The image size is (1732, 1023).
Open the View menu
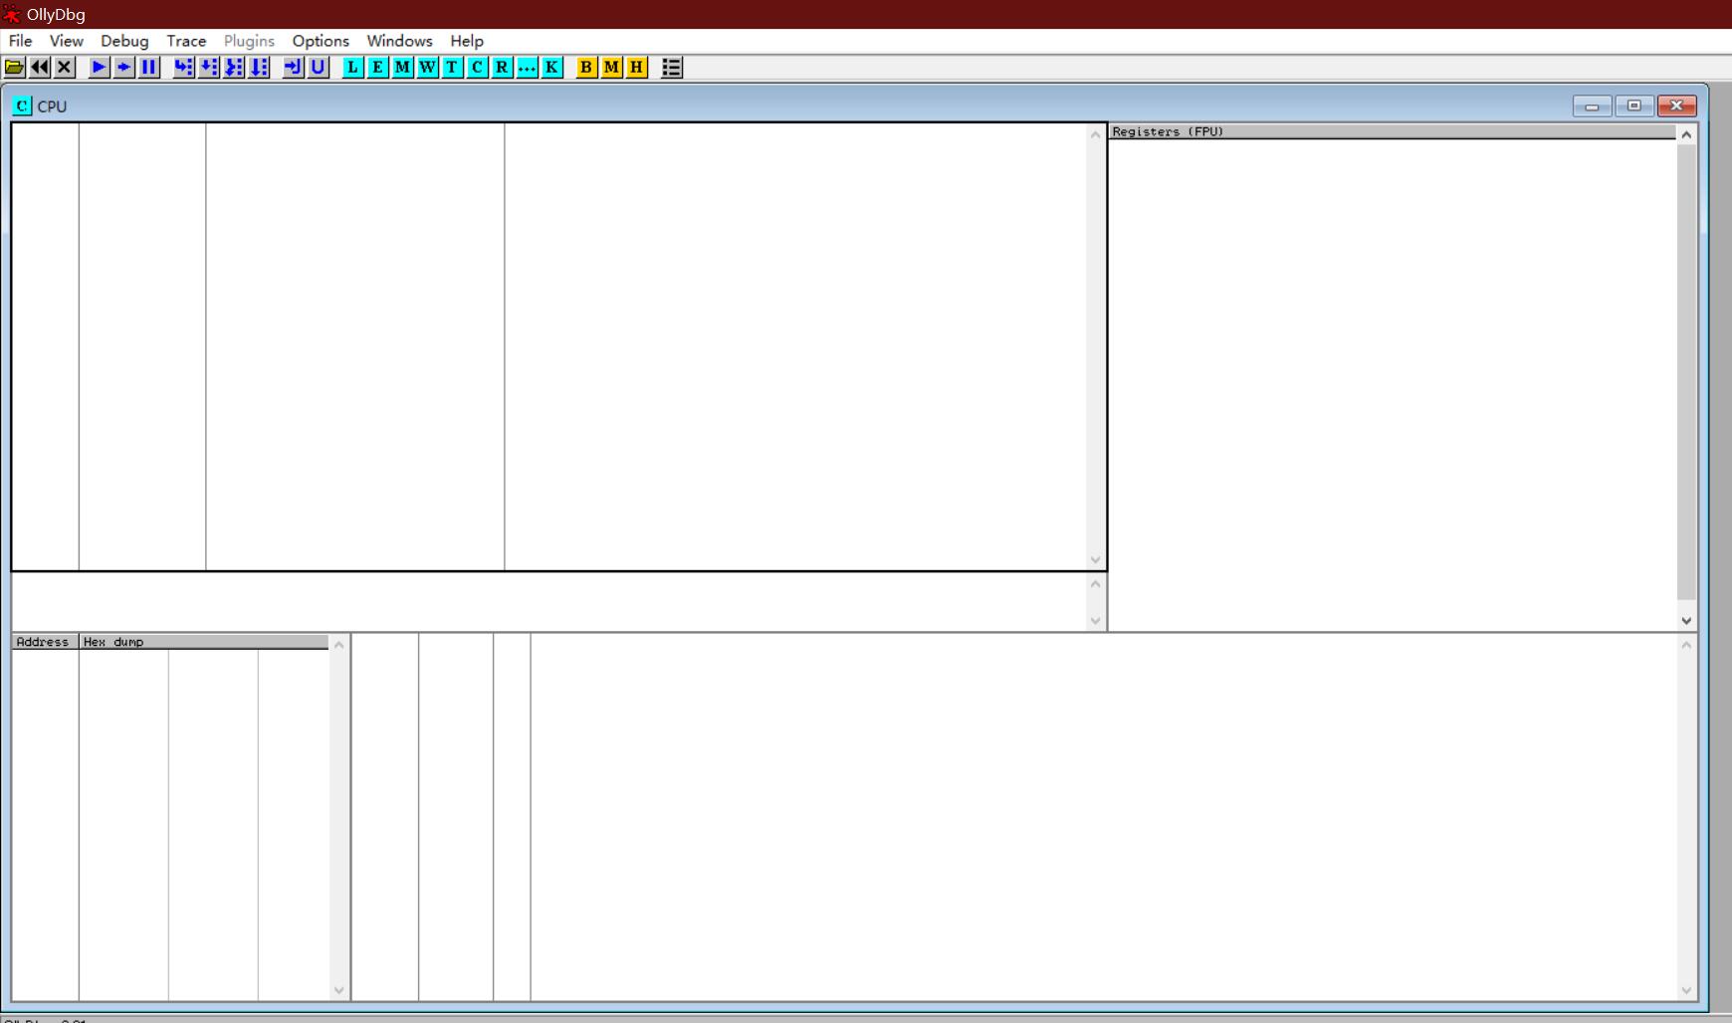pos(67,41)
